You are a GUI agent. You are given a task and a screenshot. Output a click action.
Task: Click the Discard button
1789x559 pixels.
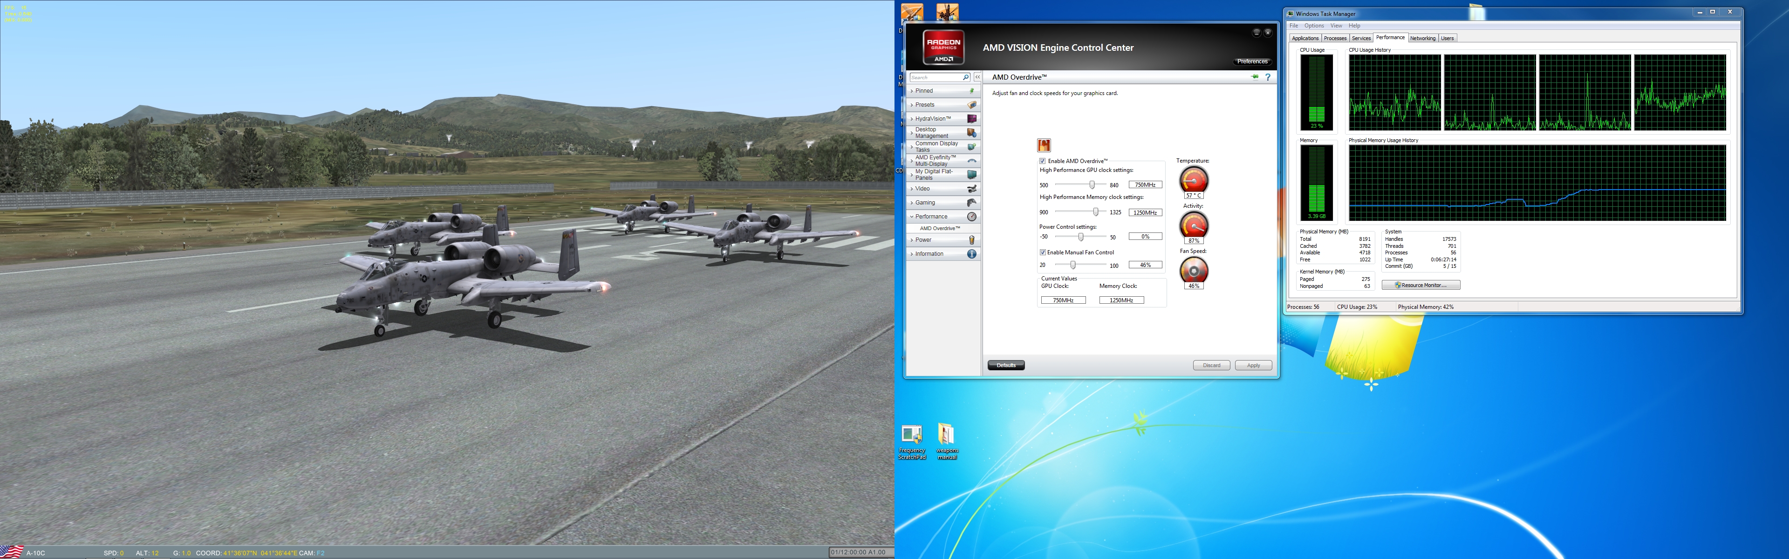coord(1211,365)
